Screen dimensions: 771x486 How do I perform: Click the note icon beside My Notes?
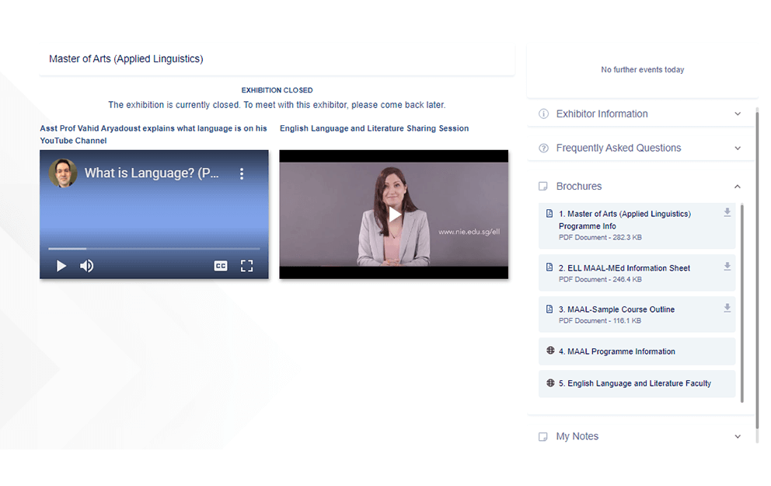coord(543,437)
